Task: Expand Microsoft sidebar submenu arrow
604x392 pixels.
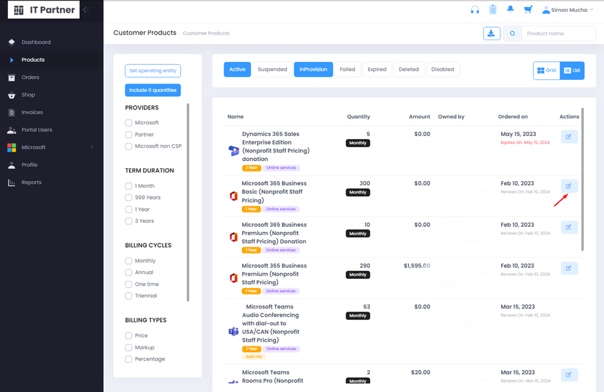Action: [92, 147]
